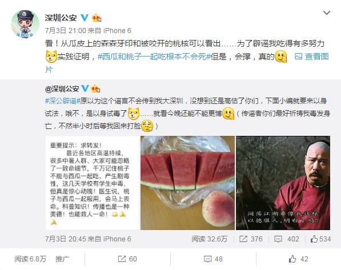Image resolution: width=341 pixels, height=270 pixels.
Task: Open the post options chevron menu
Action: 327,13
